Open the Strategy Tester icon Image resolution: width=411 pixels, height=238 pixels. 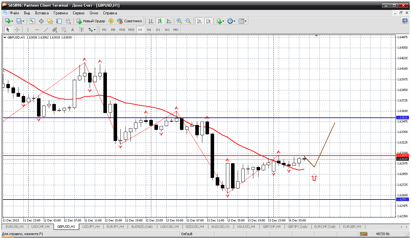(68, 21)
